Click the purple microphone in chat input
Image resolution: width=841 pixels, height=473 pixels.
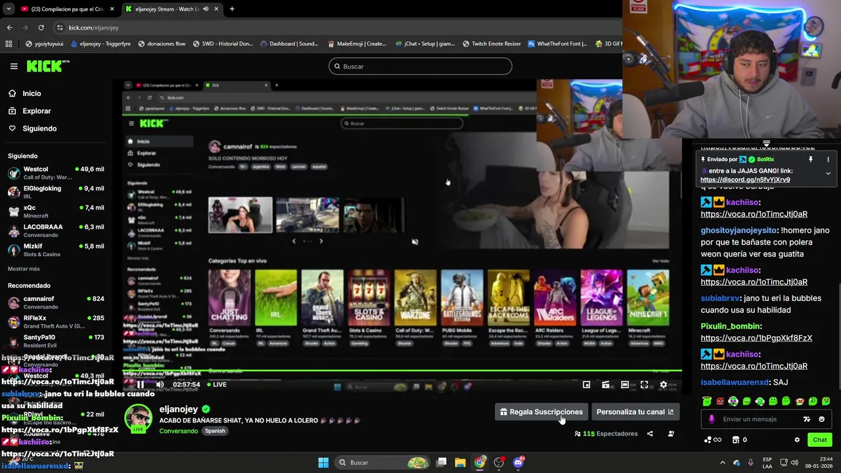(712, 419)
